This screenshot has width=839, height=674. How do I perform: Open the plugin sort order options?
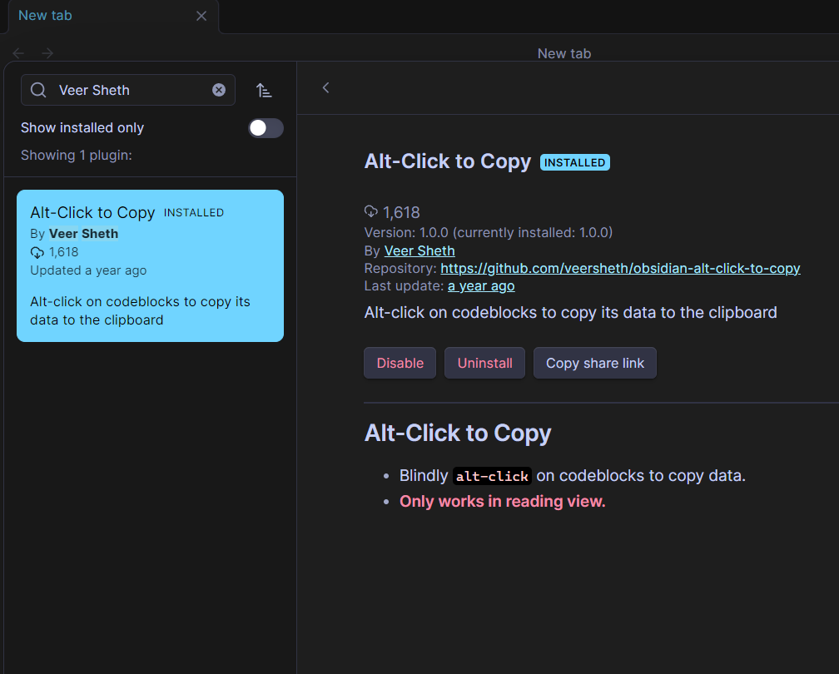[x=264, y=91]
